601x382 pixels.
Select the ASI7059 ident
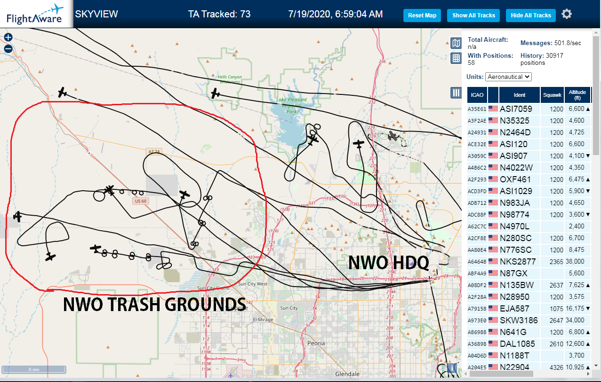coord(516,109)
